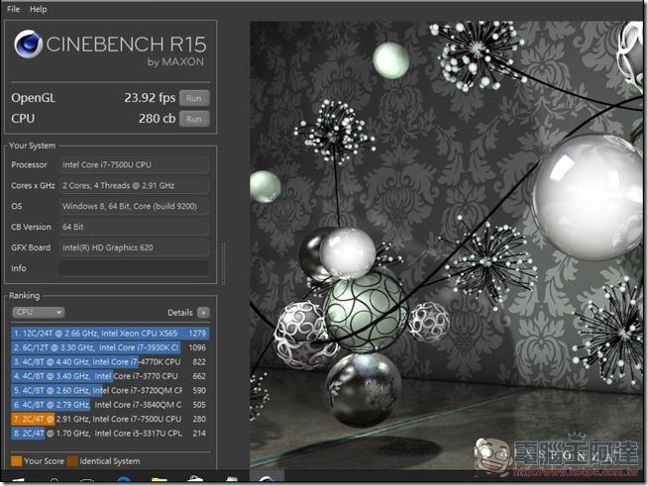Click the OS field showing Windows 8
This screenshot has width=648, height=486.
(x=134, y=206)
